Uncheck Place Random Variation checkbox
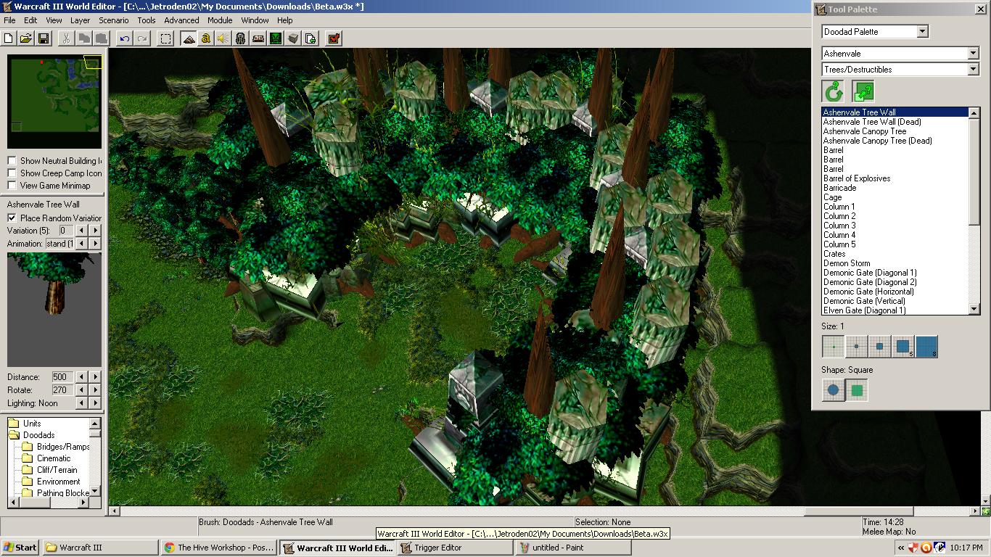Screen dimensions: 991x557 tap(12, 218)
